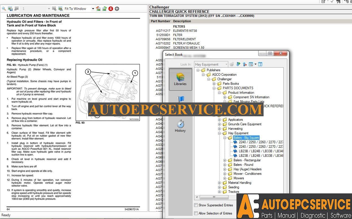Click the grey plus circle icon

[x=117, y=9]
